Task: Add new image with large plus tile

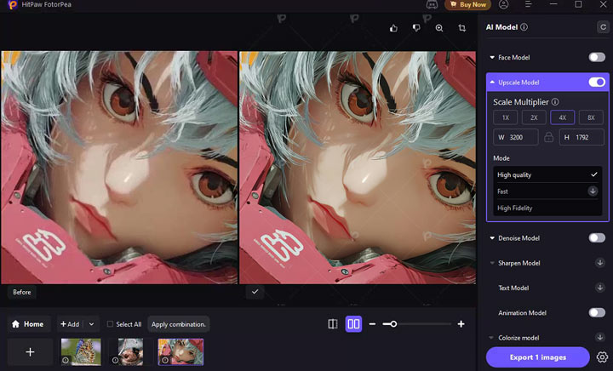Action: [x=30, y=352]
